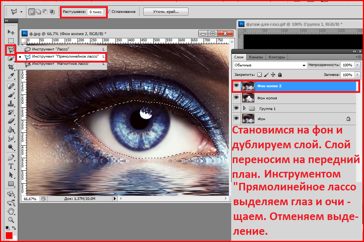Image resolution: width=364 pixels, height=242 pixels.
Task: Choose the Quick Selection tool
Action: click(11, 58)
